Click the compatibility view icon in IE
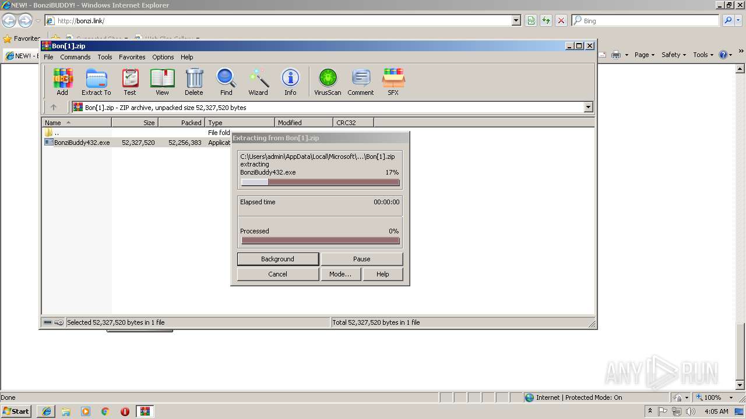The height and width of the screenshot is (419, 746). tap(531, 20)
